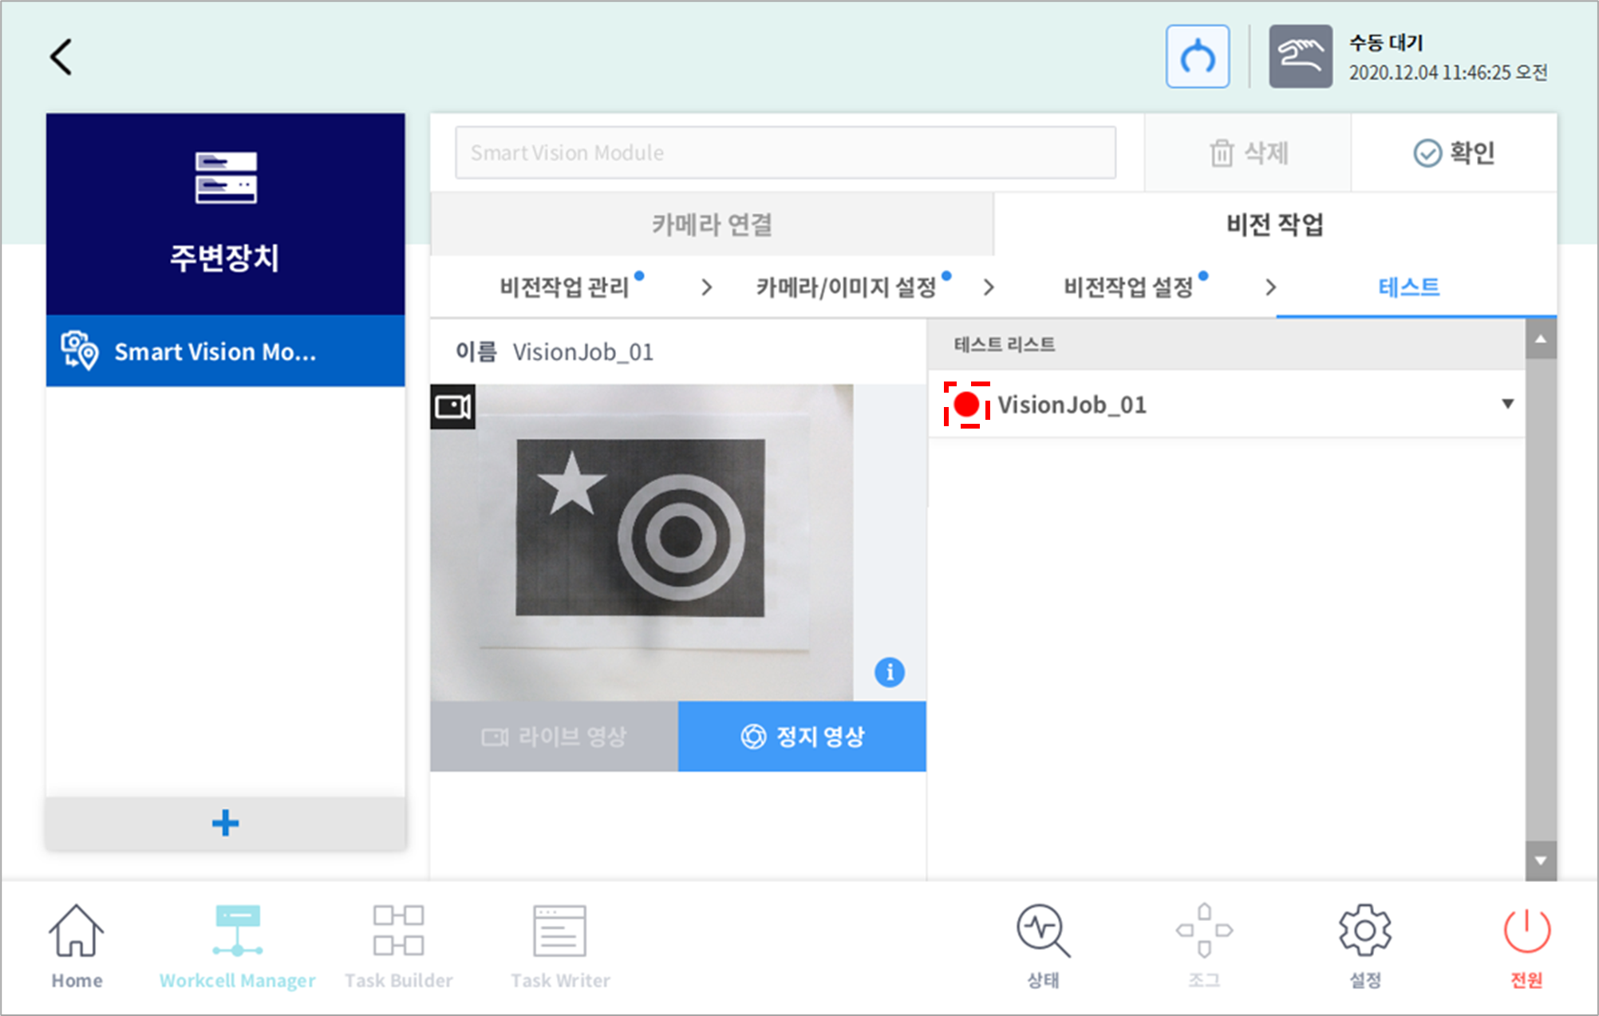Click the camera icon on image preview
Viewport: 1599px width, 1016px height.
(x=452, y=407)
